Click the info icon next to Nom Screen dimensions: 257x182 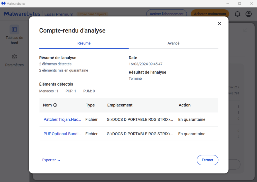pos(55,105)
